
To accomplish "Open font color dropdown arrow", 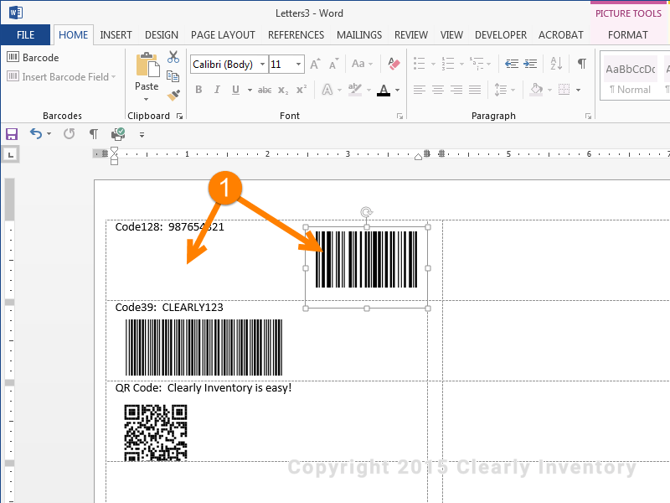I will 397,90.
